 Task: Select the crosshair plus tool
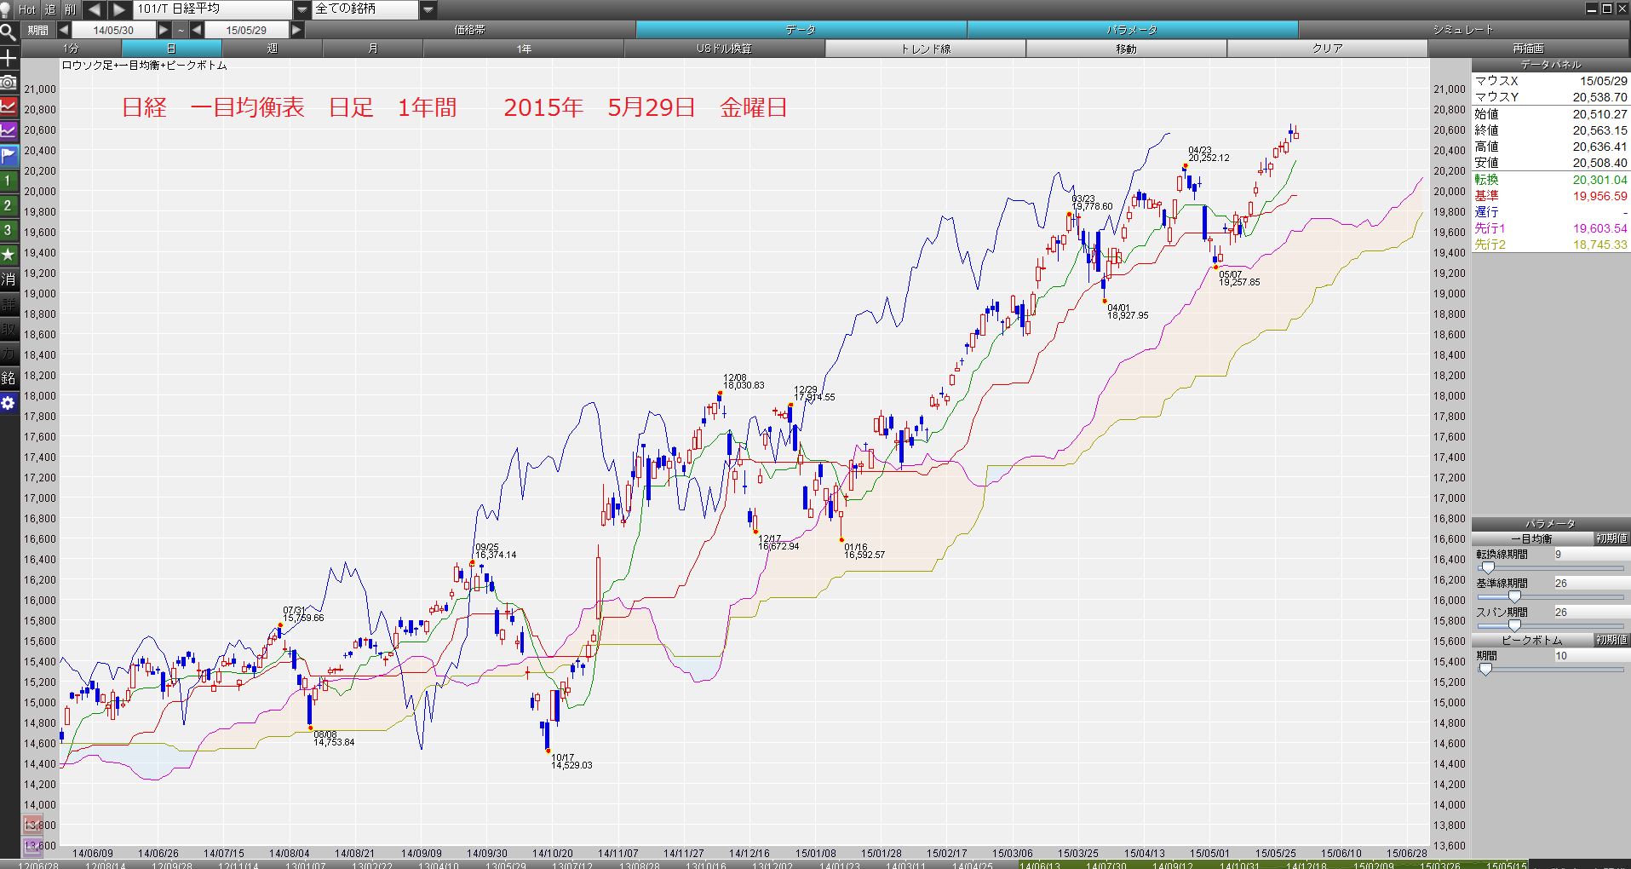[x=9, y=58]
